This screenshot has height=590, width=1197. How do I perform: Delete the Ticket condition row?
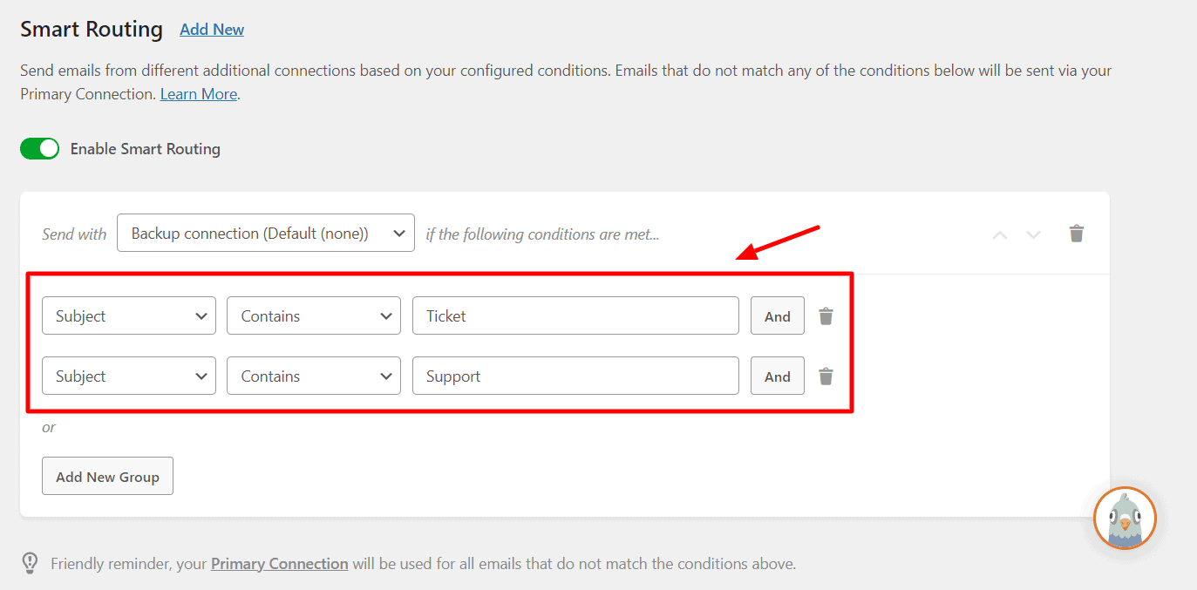(826, 316)
